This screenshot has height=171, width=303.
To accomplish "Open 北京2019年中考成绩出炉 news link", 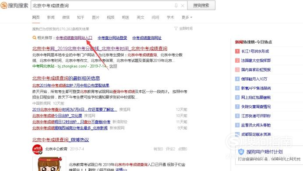I will click(x=71, y=85).
